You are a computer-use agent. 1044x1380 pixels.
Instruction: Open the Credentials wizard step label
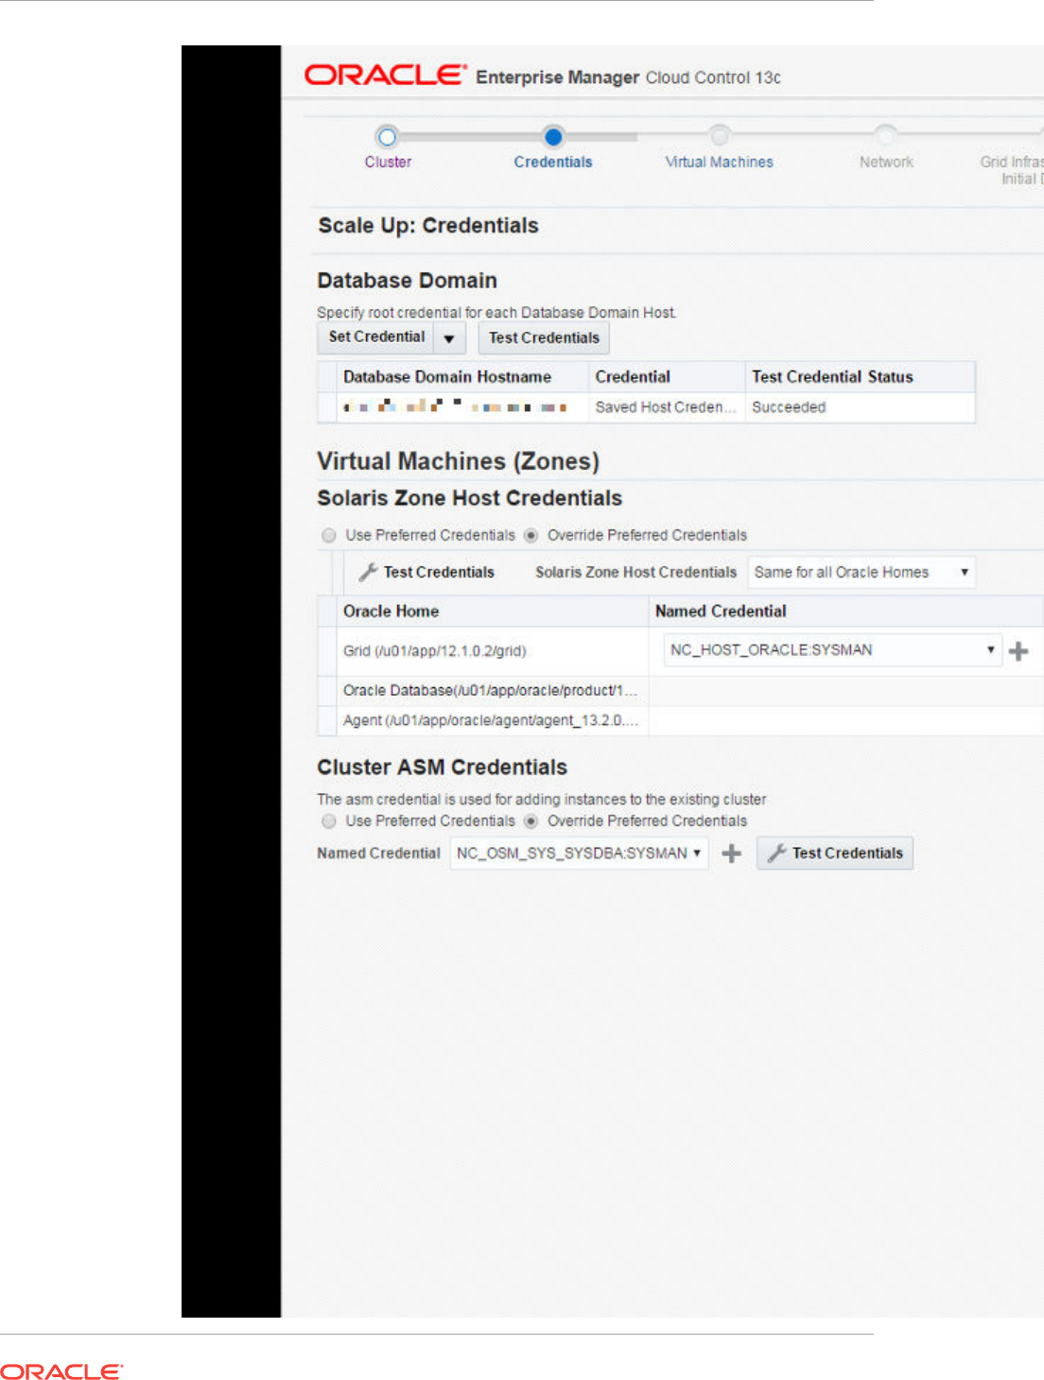coord(553,162)
